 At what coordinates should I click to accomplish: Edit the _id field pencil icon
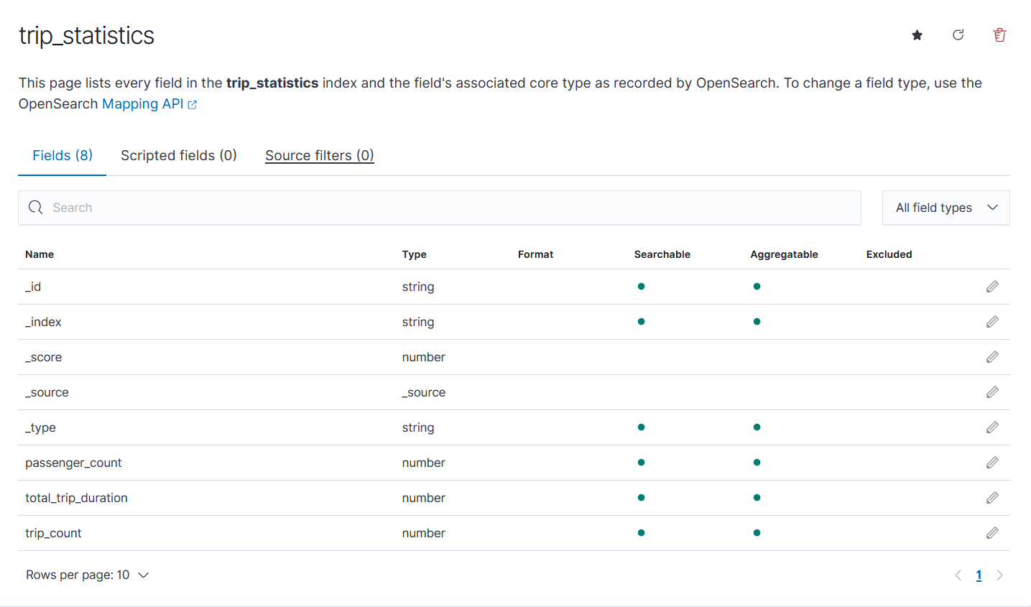[x=992, y=287]
